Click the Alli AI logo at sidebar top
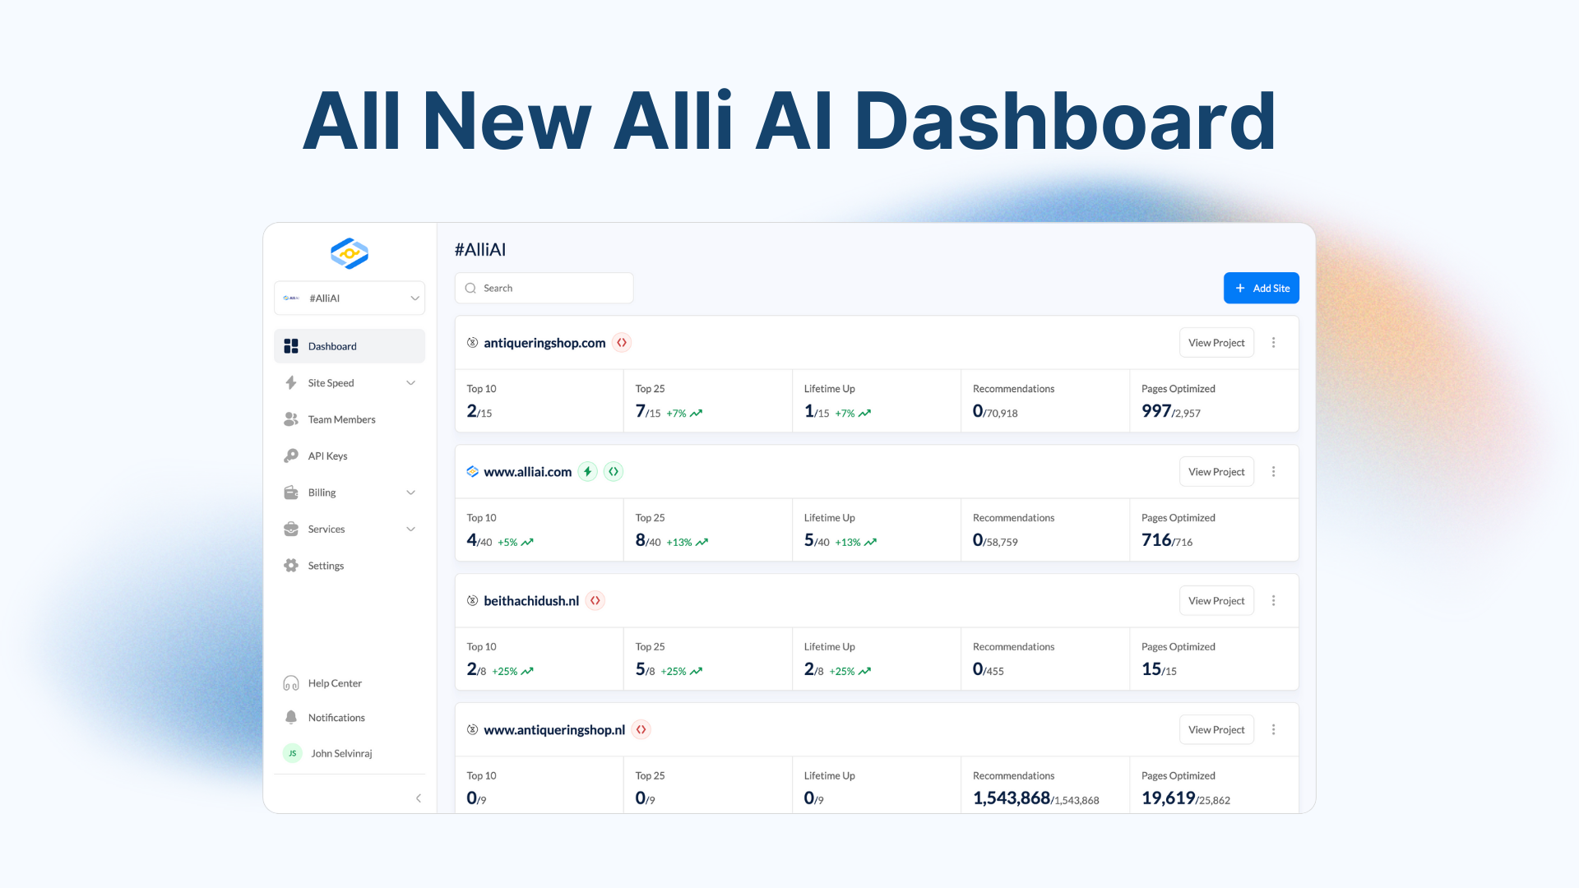 pos(349,253)
